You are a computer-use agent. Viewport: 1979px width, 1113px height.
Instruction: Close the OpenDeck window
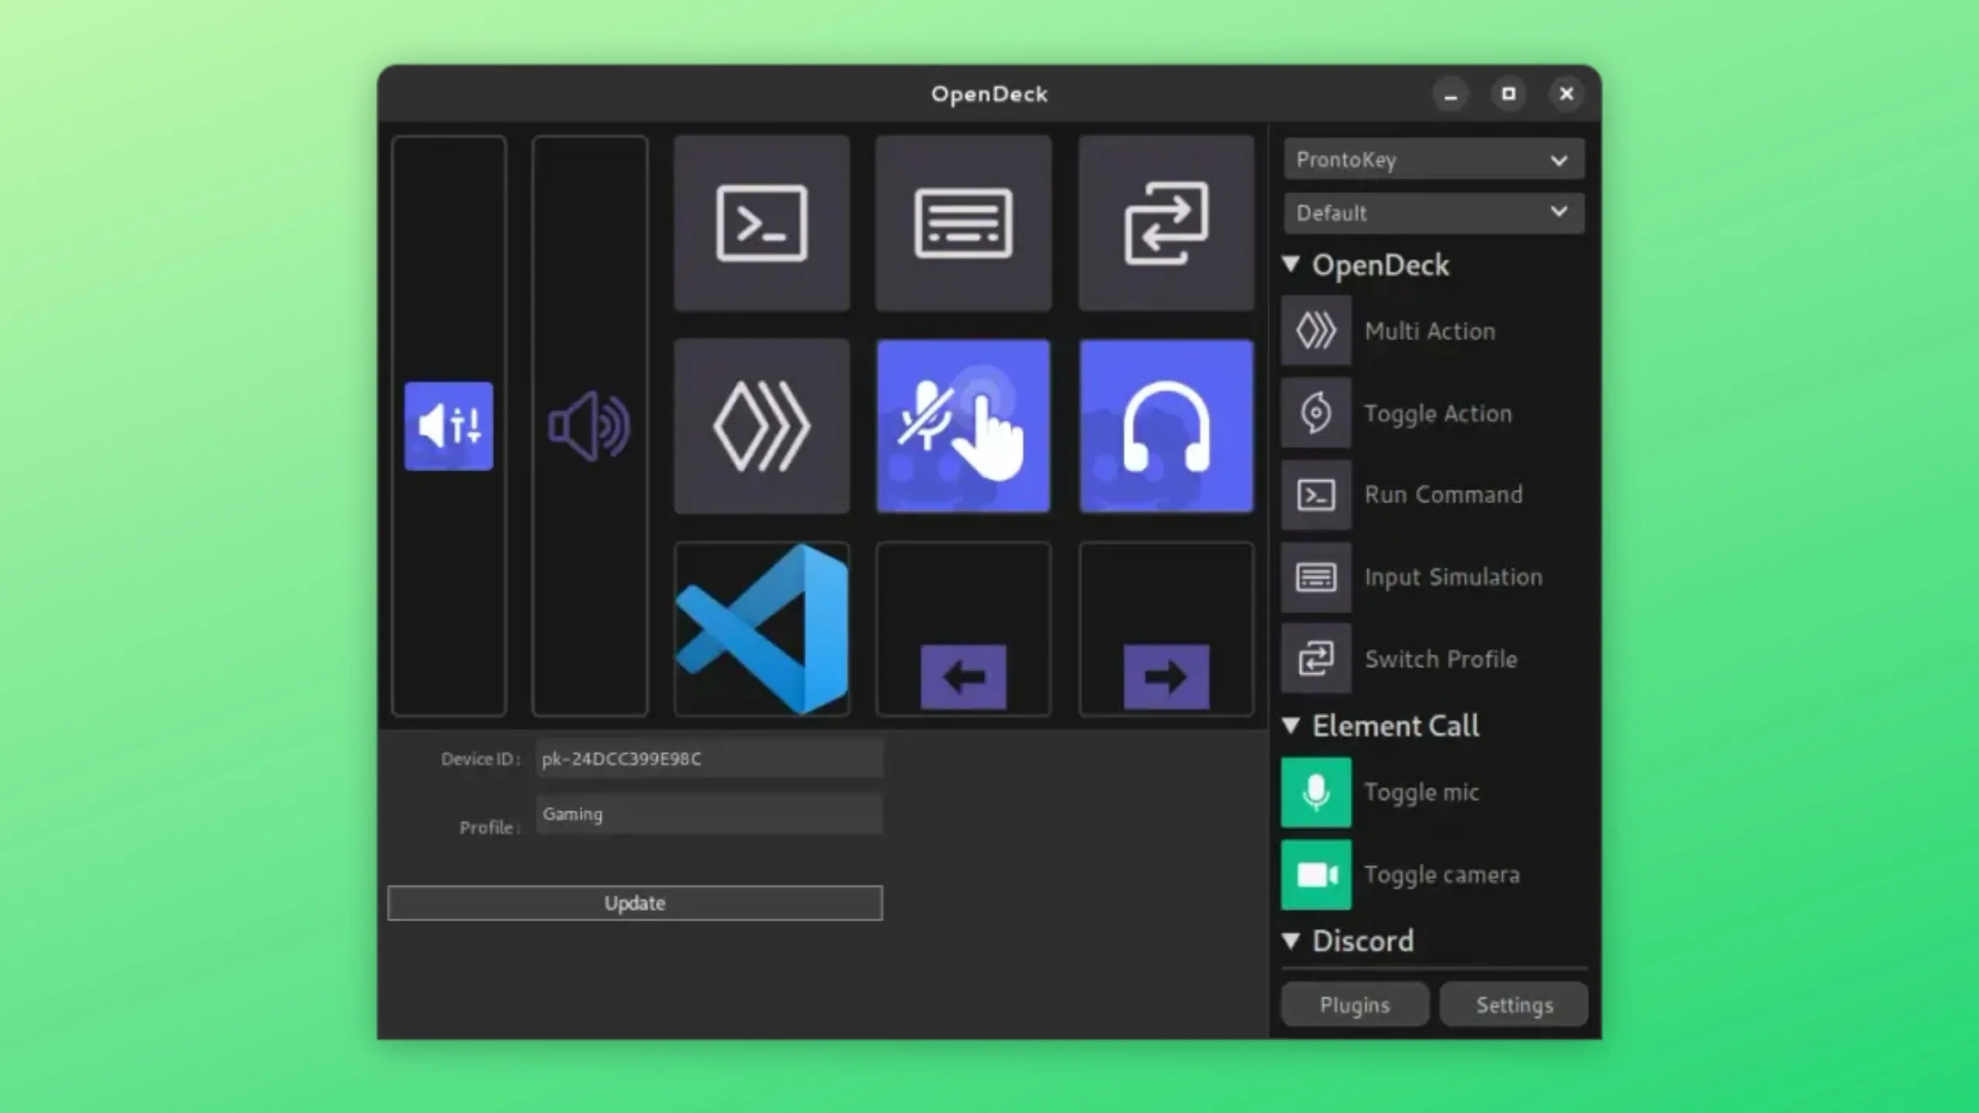(1566, 94)
